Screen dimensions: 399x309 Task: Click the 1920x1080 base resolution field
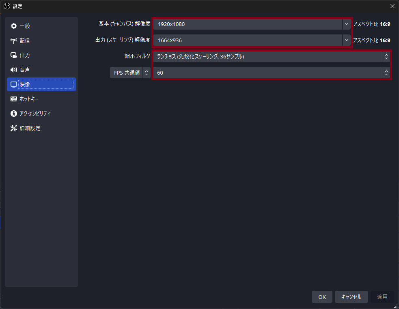tap(248, 24)
